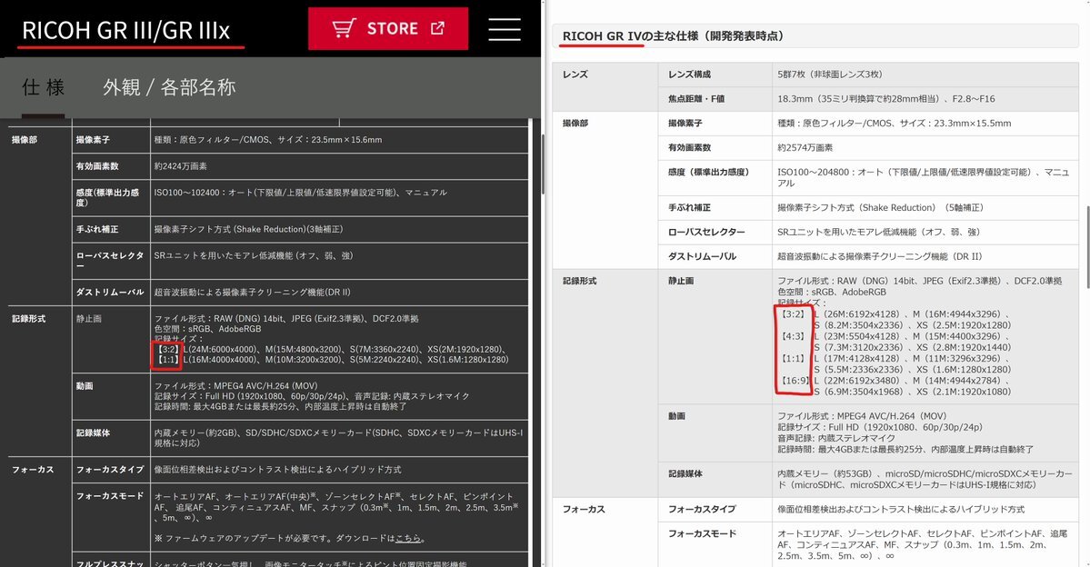The width and height of the screenshot is (1090, 567).
Task: Click ローパスセレクター label on the GR IV page
Action: pos(706,232)
